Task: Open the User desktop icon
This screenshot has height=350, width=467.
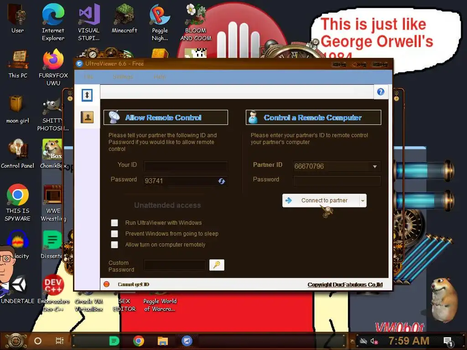Action: click(17, 18)
